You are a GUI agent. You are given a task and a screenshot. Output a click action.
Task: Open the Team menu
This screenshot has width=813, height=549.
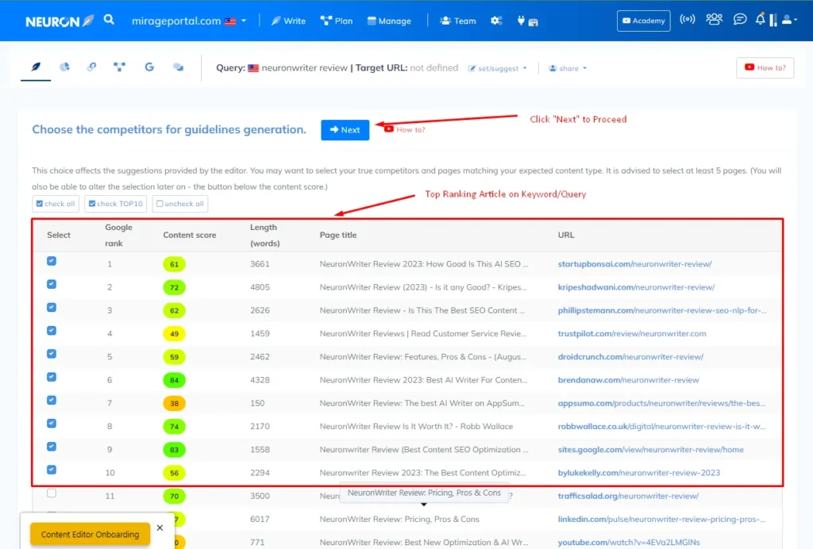458,21
